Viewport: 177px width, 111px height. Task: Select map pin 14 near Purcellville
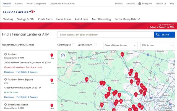tap(87, 79)
